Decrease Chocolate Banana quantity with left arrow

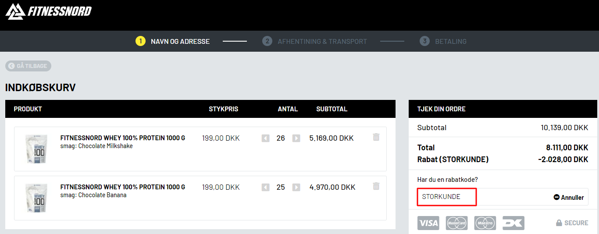265,188
